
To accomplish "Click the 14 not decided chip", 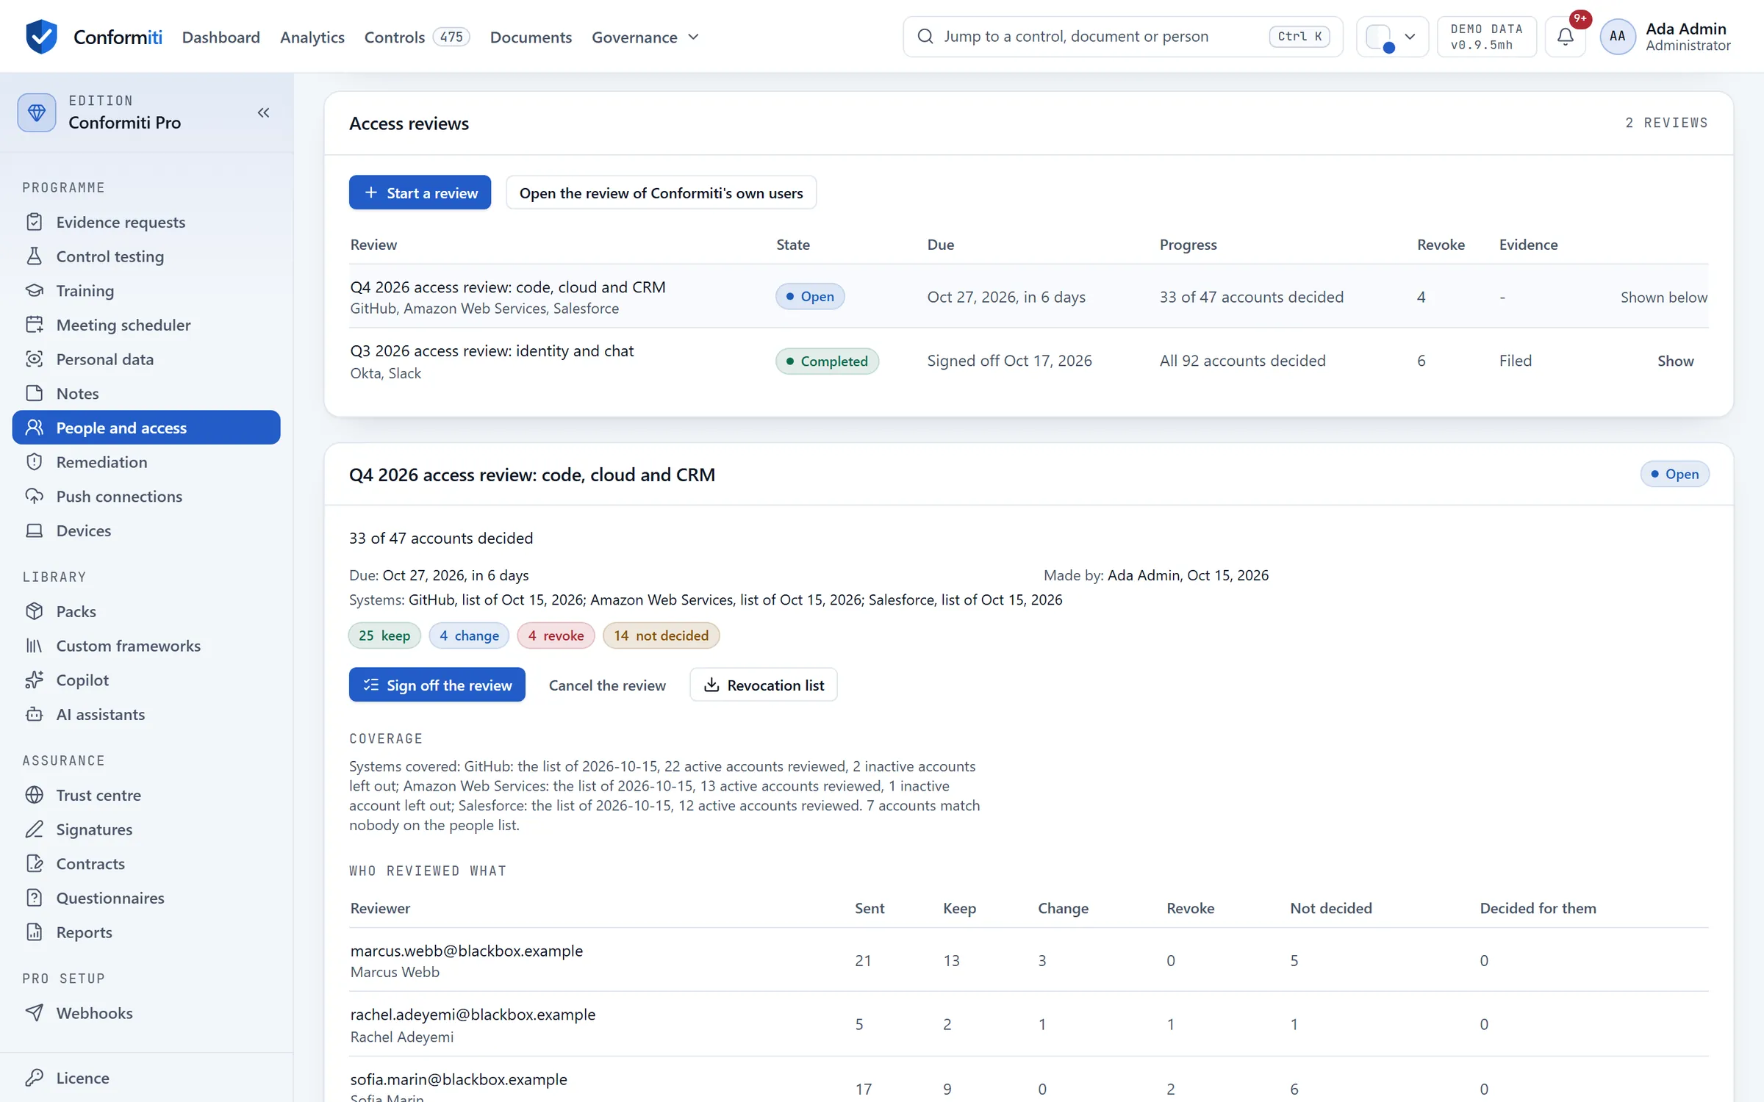I will [x=661, y=635].
